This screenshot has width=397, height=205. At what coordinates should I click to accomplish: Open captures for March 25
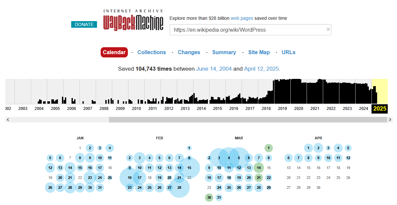click(x=229, y=188)
